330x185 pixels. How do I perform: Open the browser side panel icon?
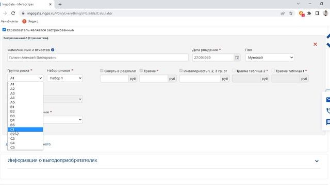[318, 13]
